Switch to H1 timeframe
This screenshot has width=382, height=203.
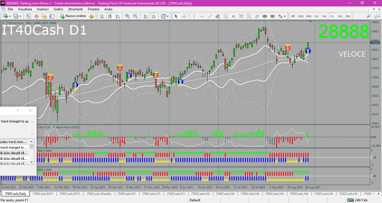[317, 16]
